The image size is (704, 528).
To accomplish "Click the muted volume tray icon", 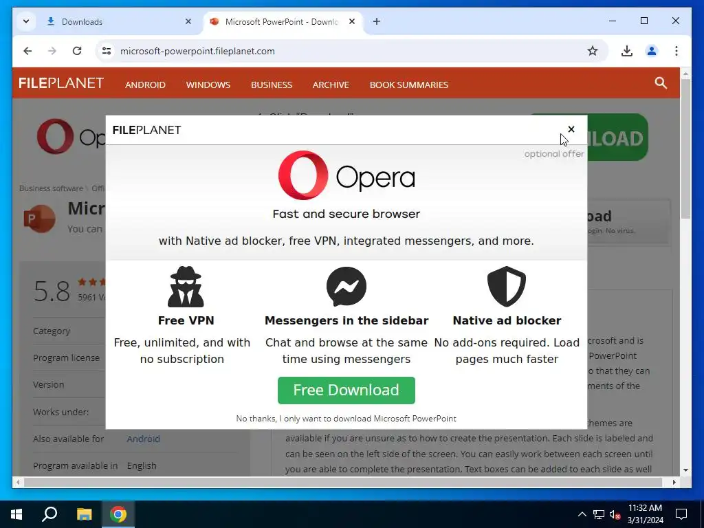I will coord(615,514).
